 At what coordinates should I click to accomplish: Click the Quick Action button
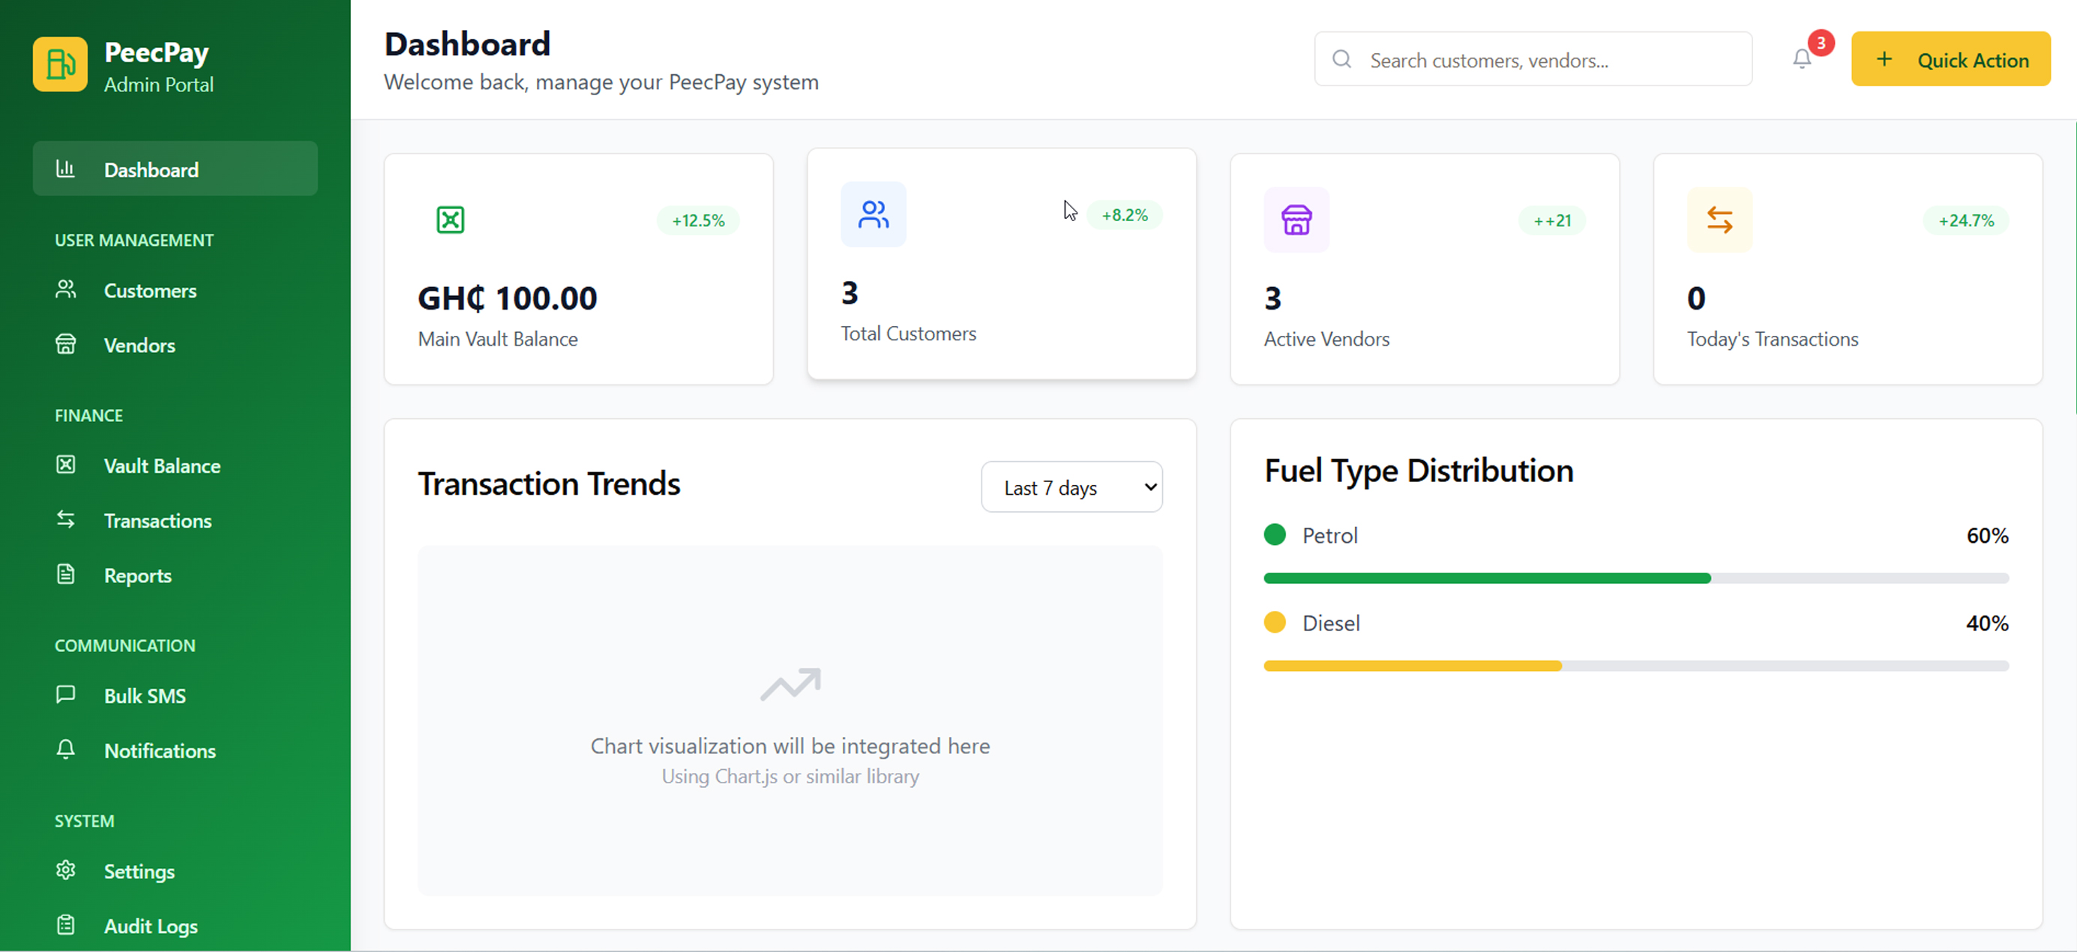click(1951, 59)
